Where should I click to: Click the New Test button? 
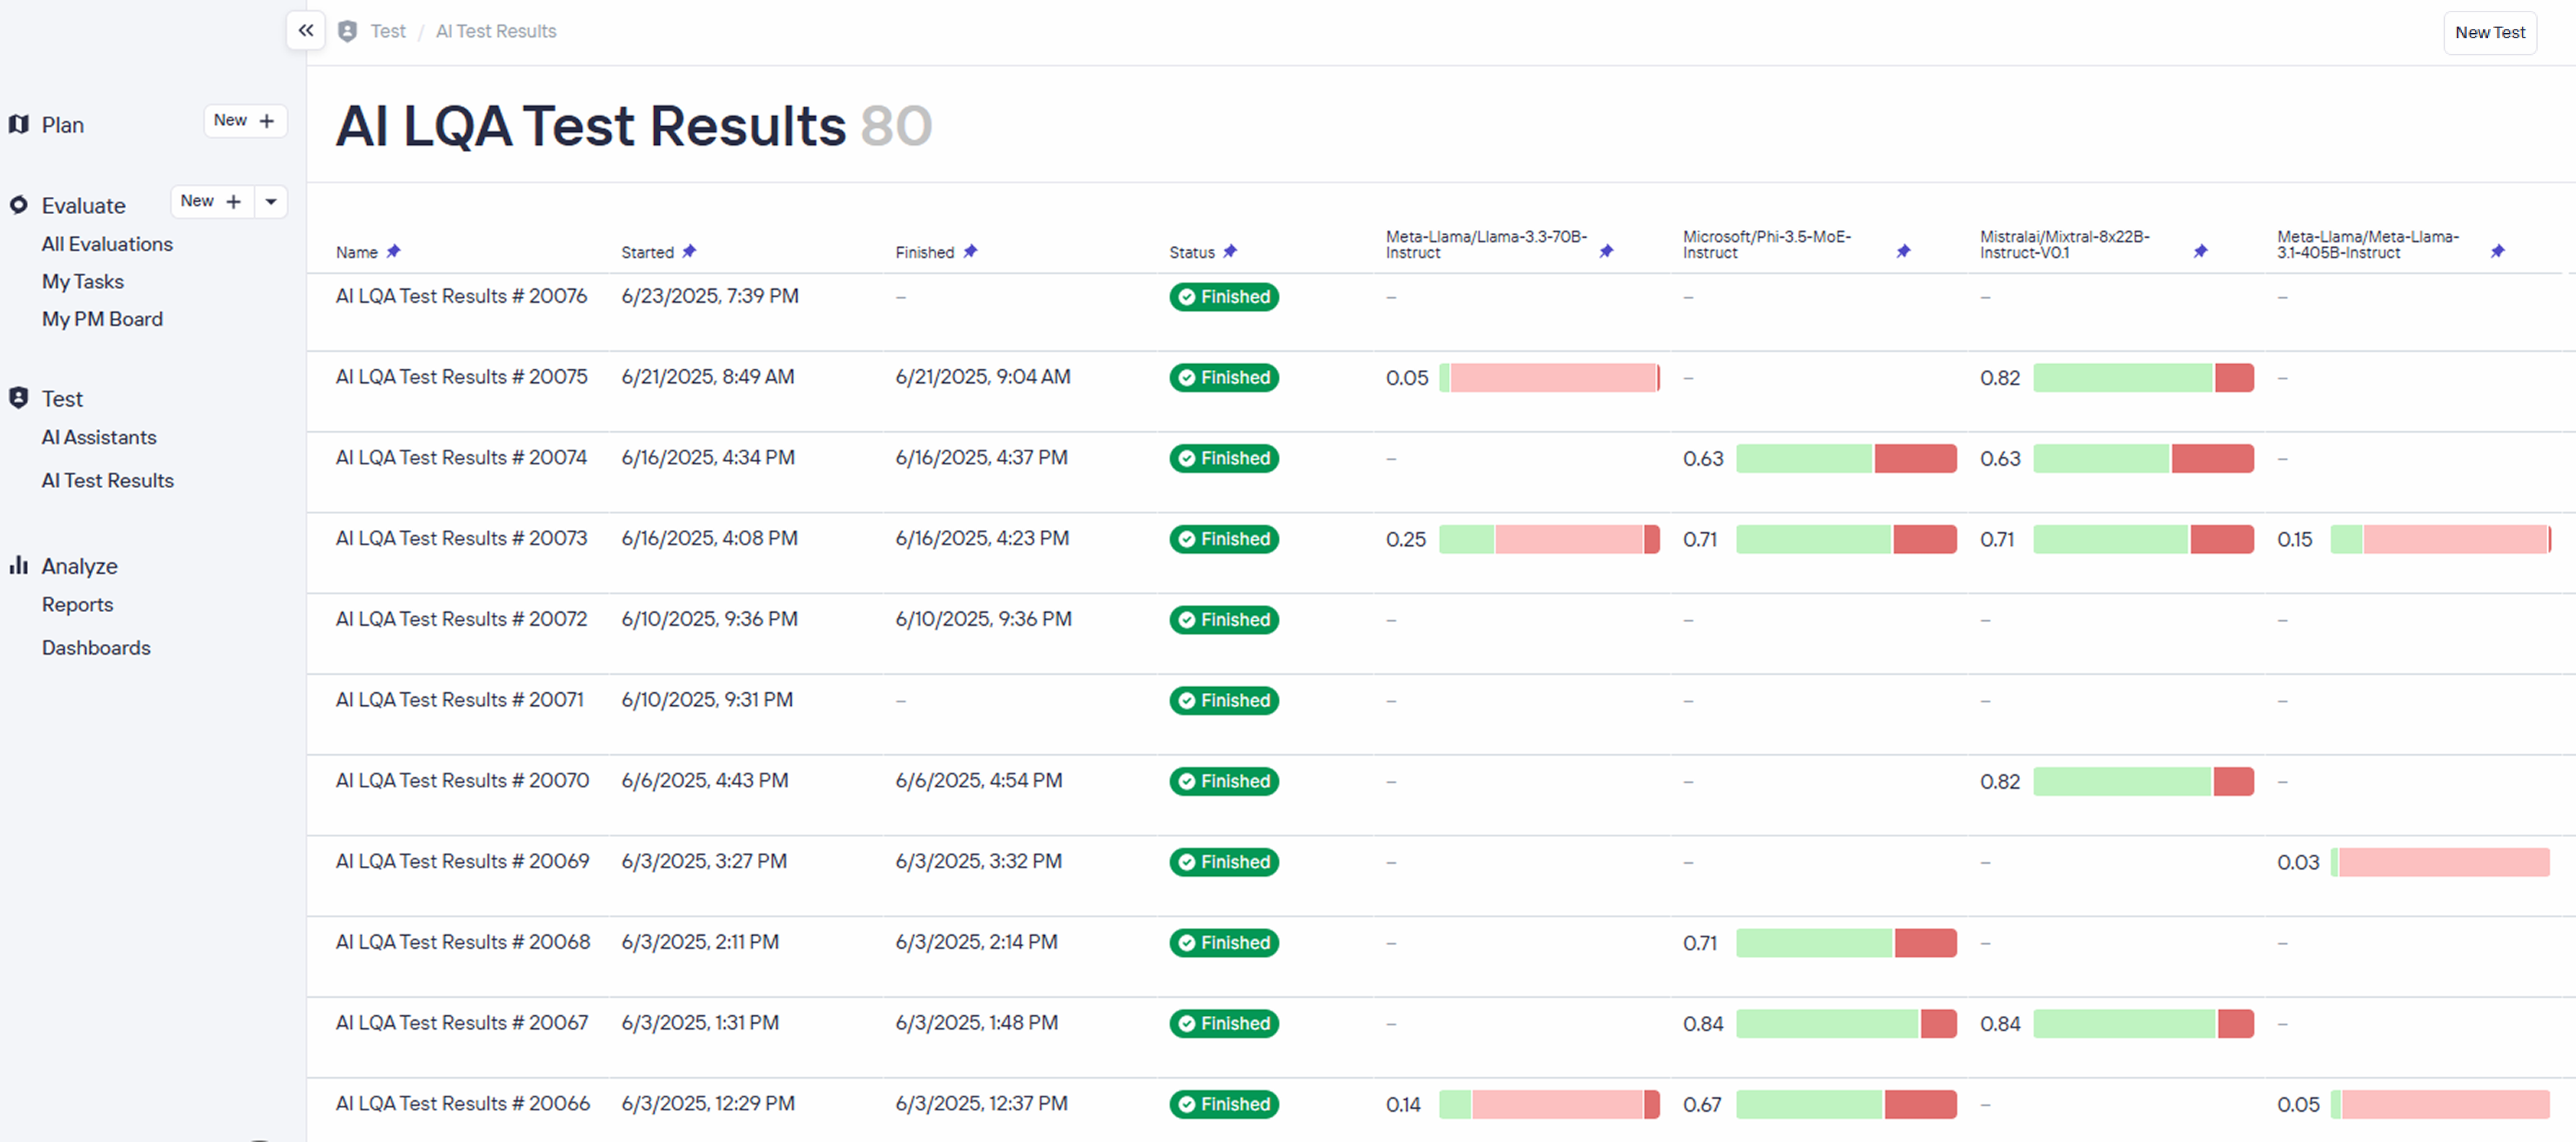(2489, 32)
